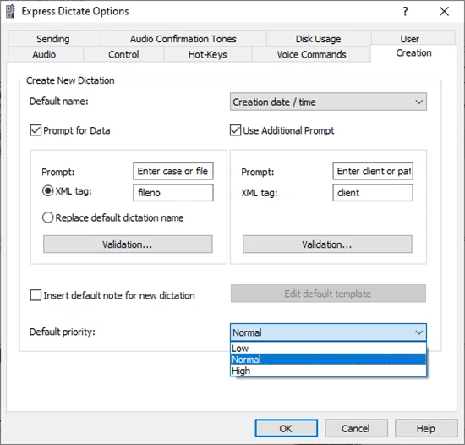
Task: Choose High from priority list
Action: (x=328, y=371)
